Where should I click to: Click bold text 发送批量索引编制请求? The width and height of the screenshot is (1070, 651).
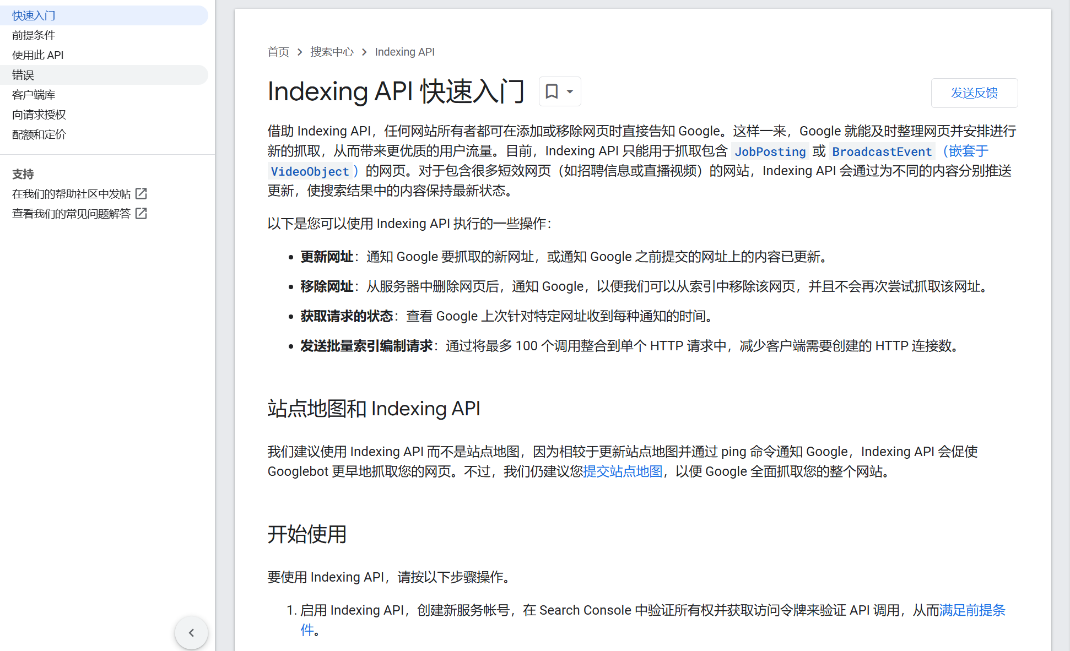click(366, 346)
